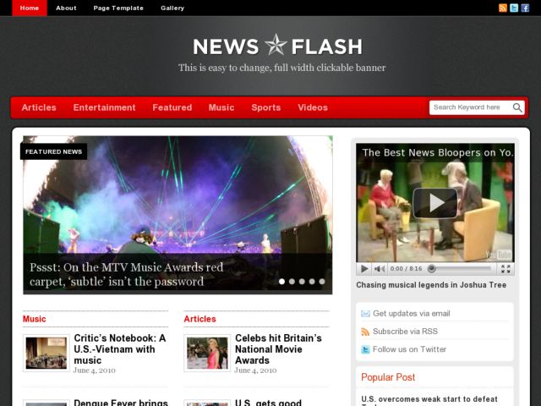The width and height of the screenshot is (541, 406).
Task: Open Chasing musical legends in Joshua Tree
Action: (431, 285)
